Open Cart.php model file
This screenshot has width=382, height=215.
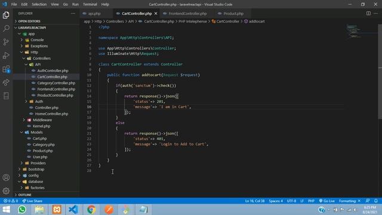[40, 139]
